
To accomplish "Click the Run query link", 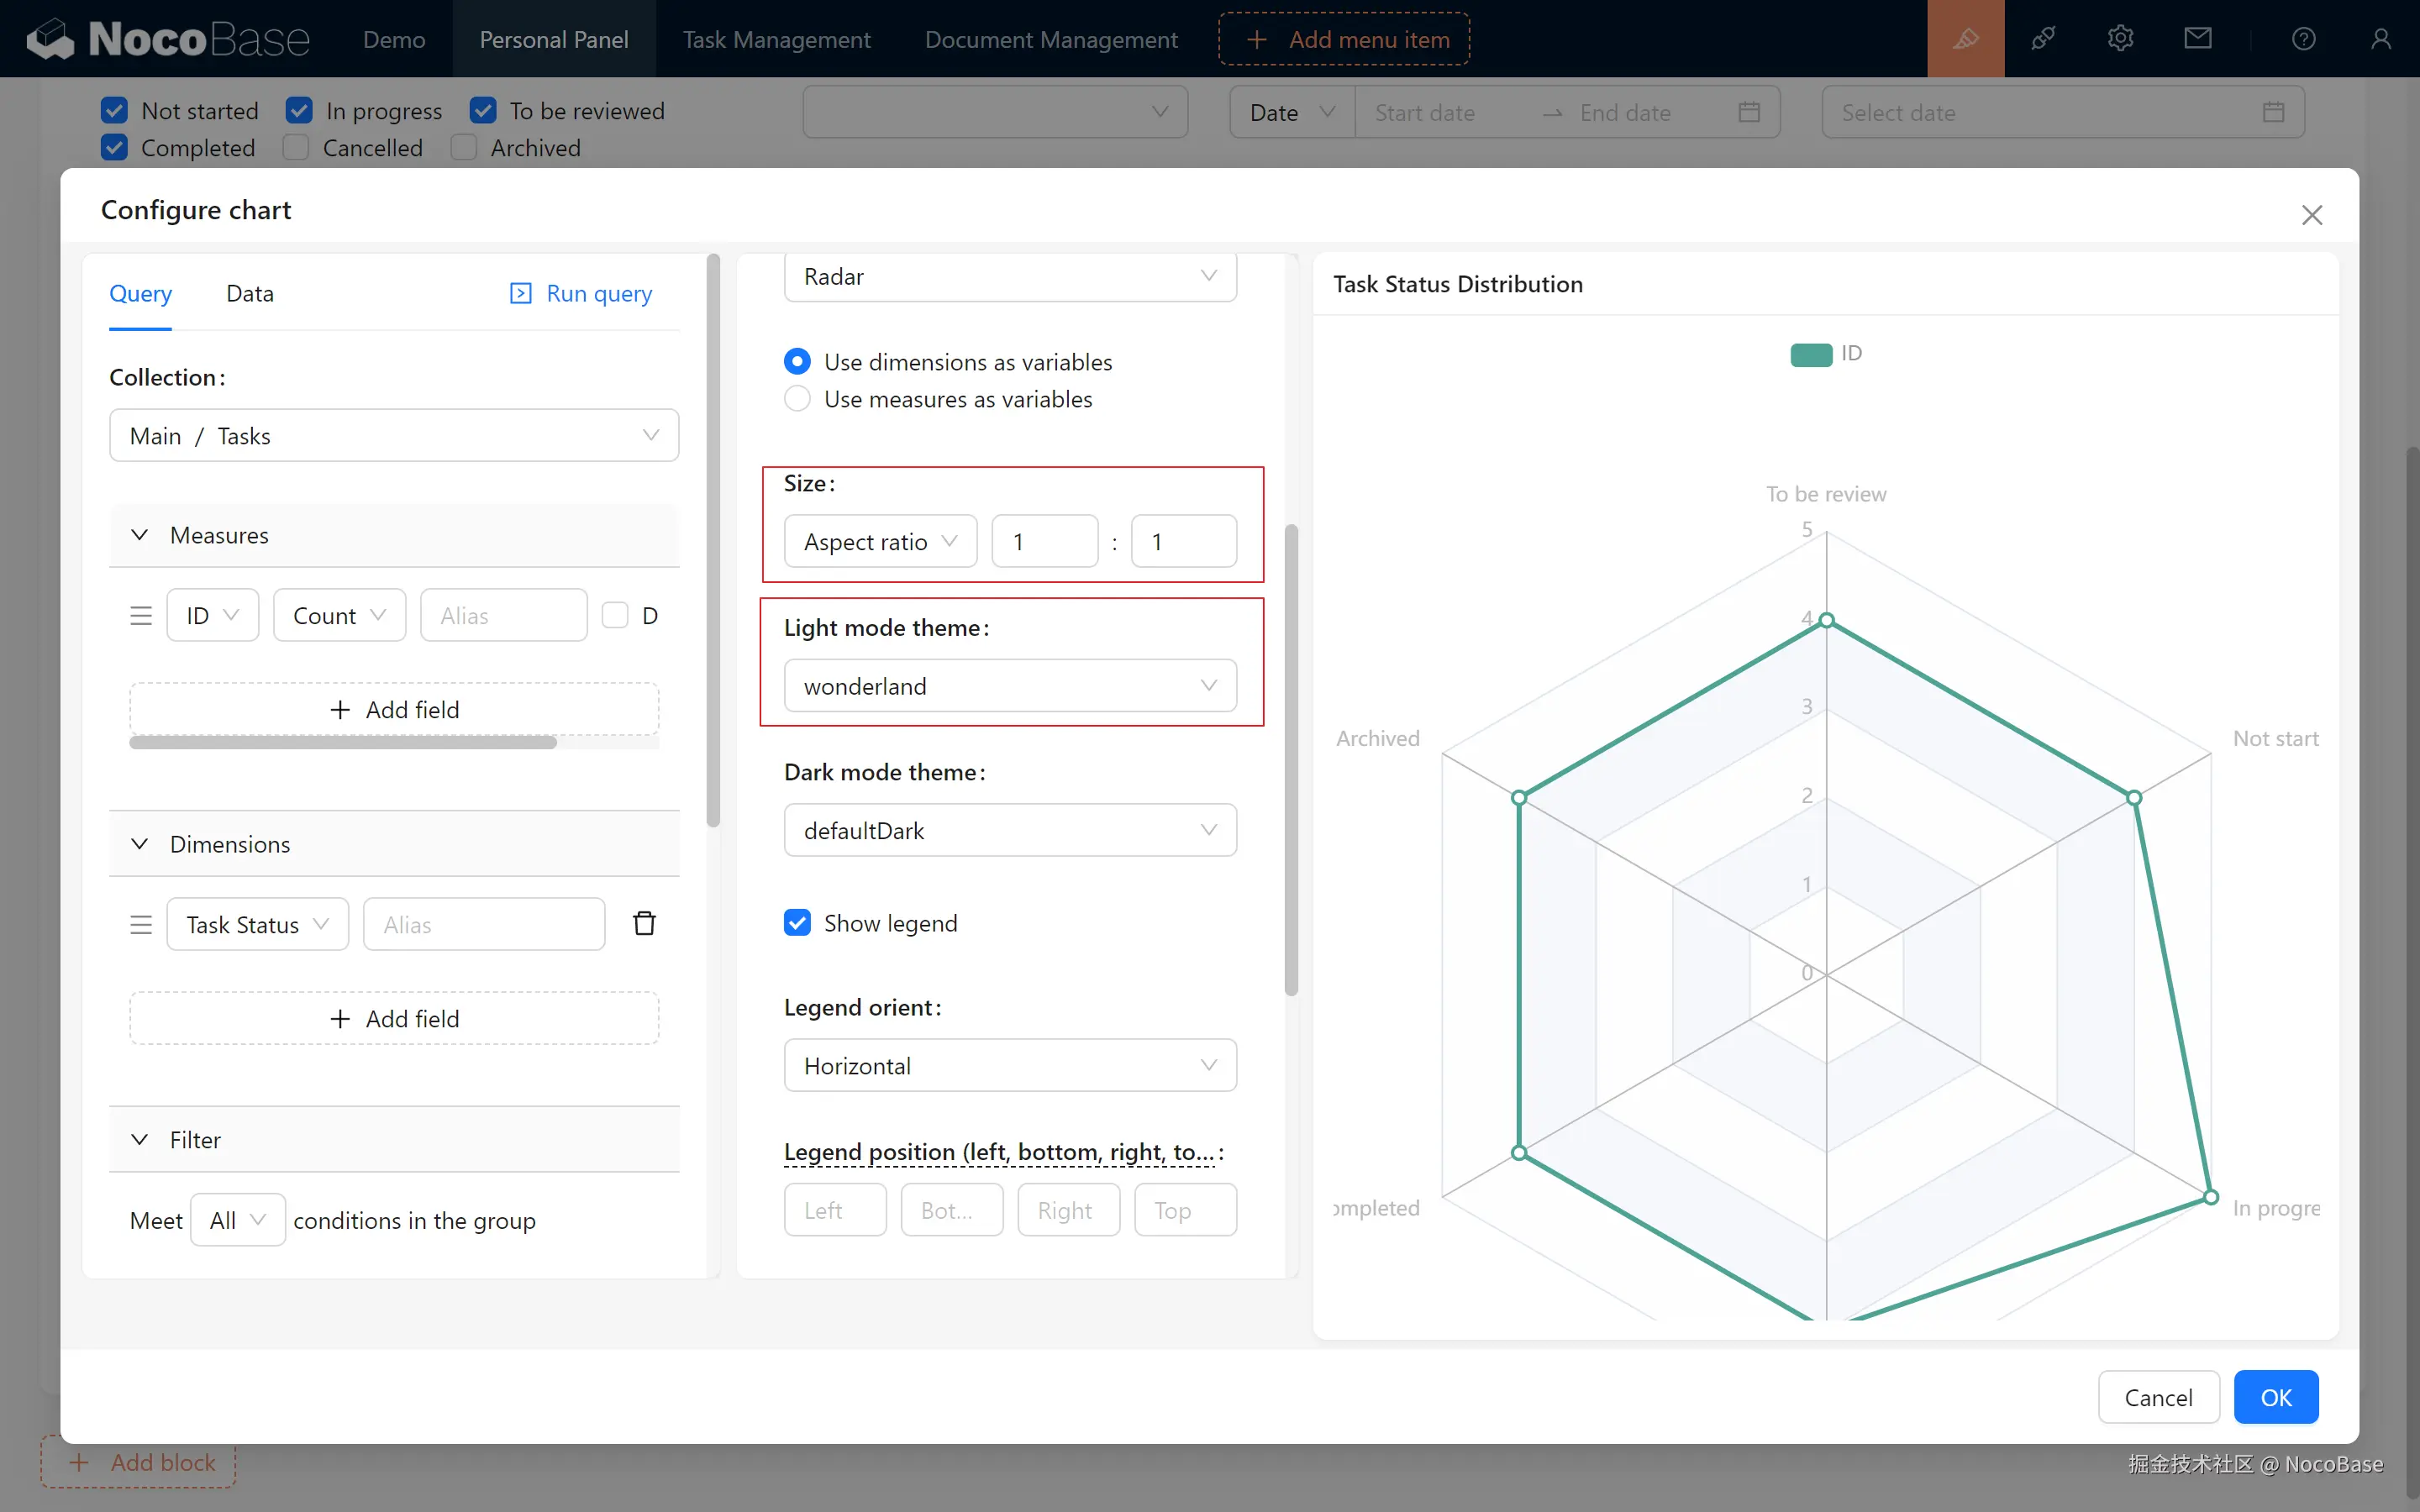I will pyautogui.click(x=581, y=293).
